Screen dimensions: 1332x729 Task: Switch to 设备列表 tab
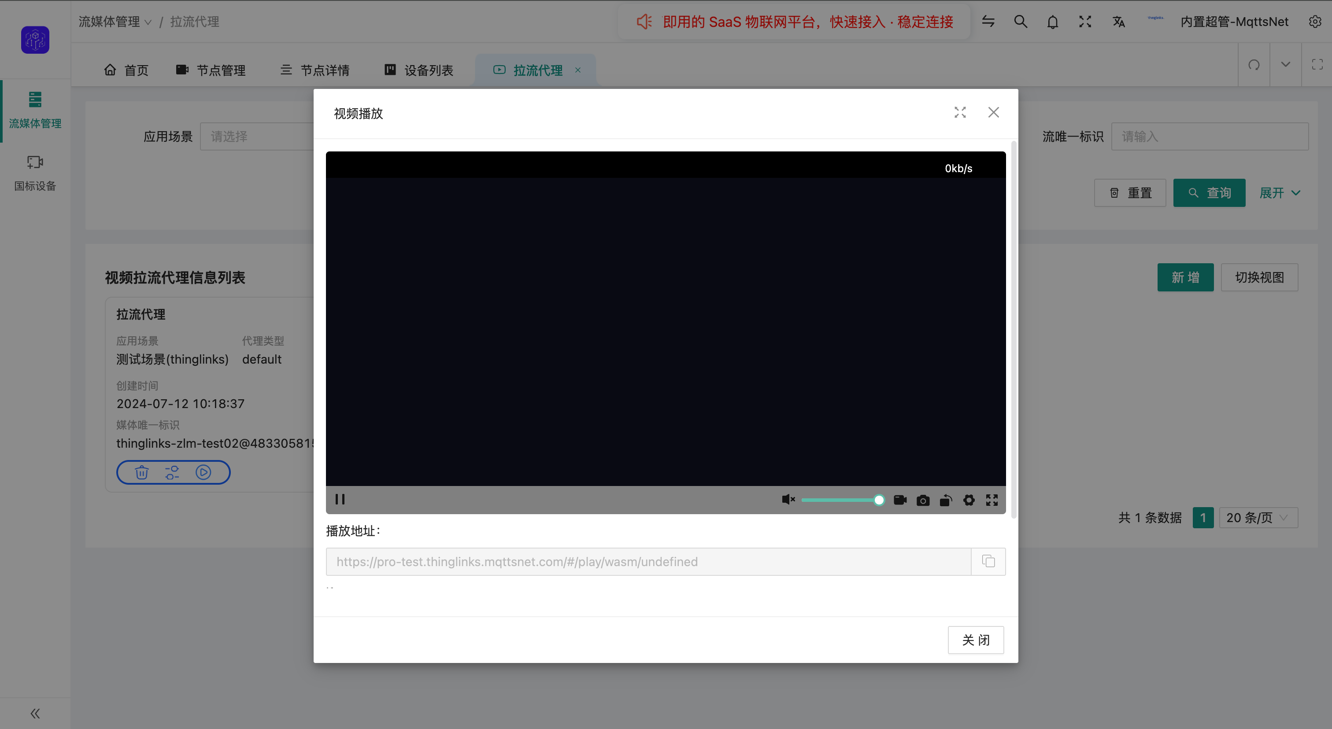pyautogui.click(x=419, y=70)
